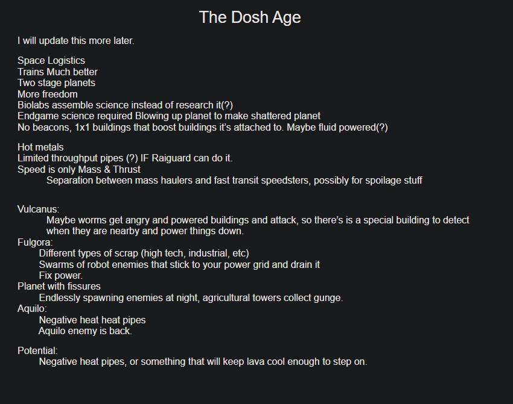Screen dimensions: 513x404
Task: Click the Limited throughput pipes line
Action: click(125, 158)
